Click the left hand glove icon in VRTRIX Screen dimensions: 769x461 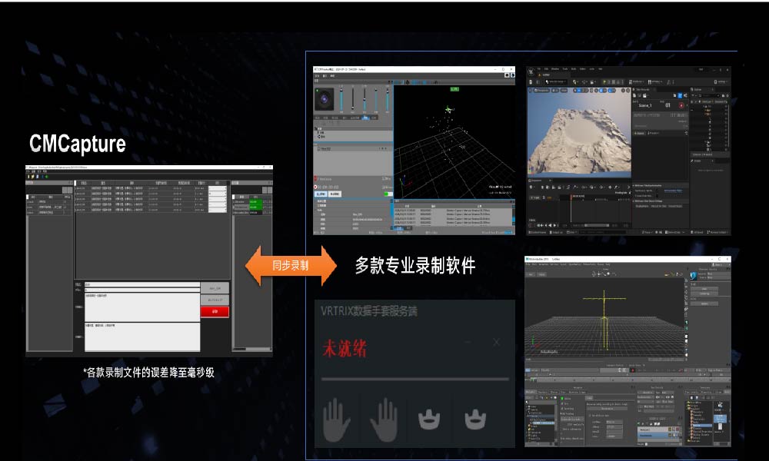[x=336, y=420]
